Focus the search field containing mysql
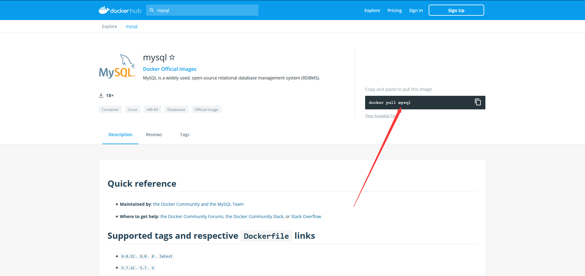Image resolution: width=585 pixels, height=276 pixels. tap(202, 10)
